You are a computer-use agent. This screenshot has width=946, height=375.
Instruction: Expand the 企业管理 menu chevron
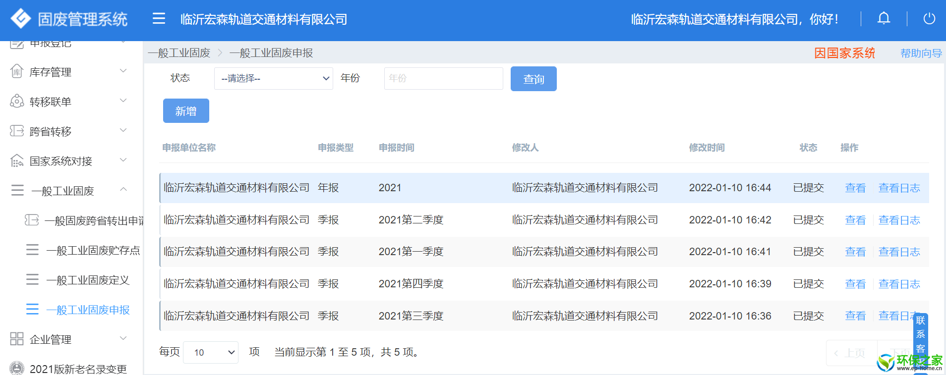[x=123, y=338]
